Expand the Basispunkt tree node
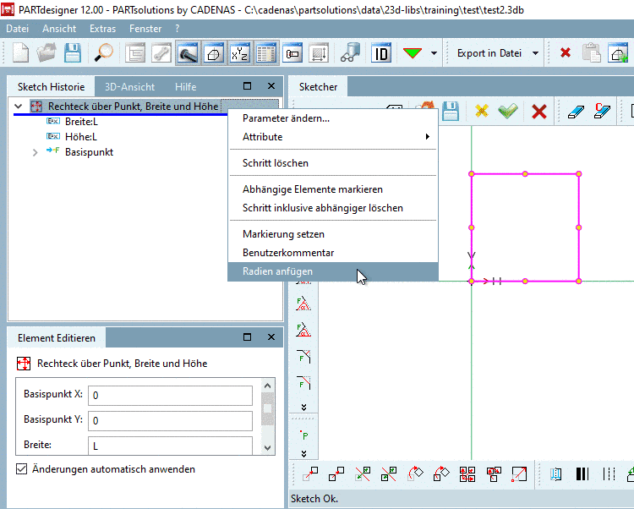This screenshot has height=509, width=634. [35, 152]
